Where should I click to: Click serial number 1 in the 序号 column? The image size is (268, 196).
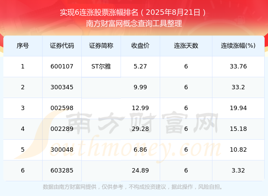[x=23, y=66]
